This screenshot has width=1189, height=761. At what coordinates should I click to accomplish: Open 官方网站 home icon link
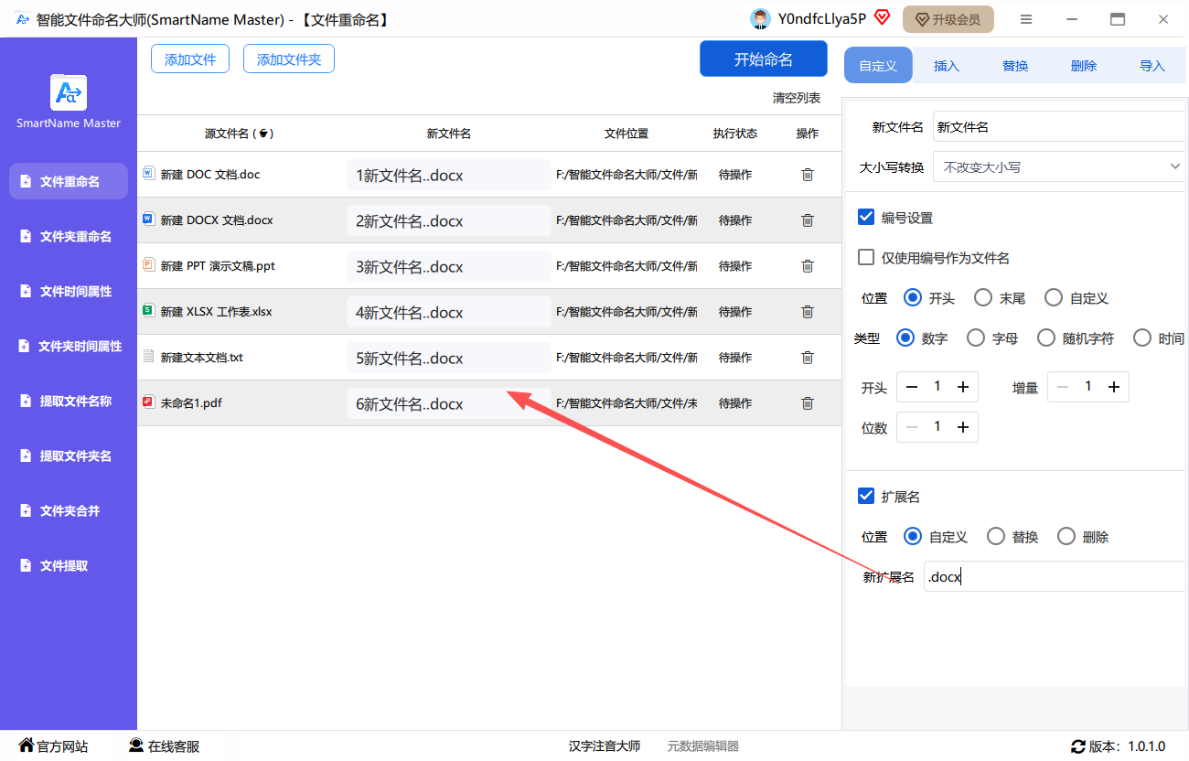[x=27, y=745]
